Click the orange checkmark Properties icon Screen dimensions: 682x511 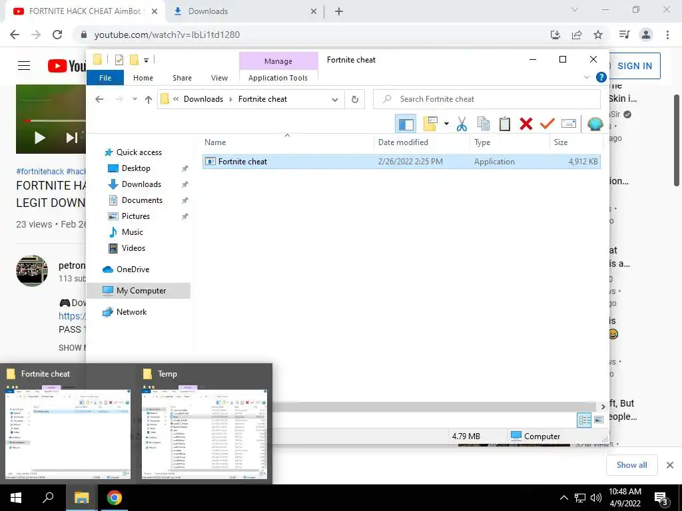pos(547,124)
